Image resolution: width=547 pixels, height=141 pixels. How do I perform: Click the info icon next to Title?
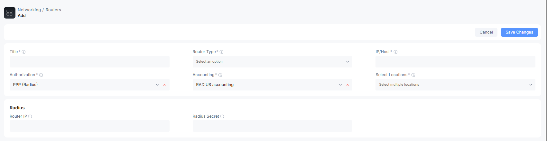23,52
